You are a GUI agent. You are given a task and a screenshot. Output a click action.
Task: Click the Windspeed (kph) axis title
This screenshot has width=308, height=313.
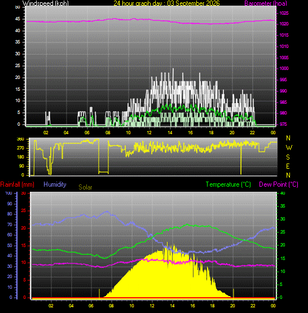click(x=46, y=3)
